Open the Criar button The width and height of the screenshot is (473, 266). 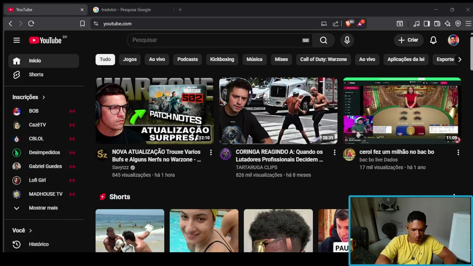coord(408,40)
